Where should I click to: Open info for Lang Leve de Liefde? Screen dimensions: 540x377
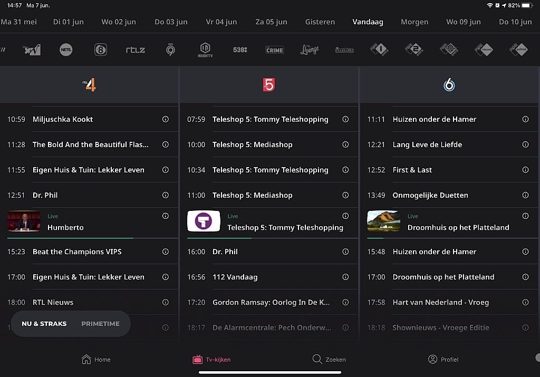[525, 144]
